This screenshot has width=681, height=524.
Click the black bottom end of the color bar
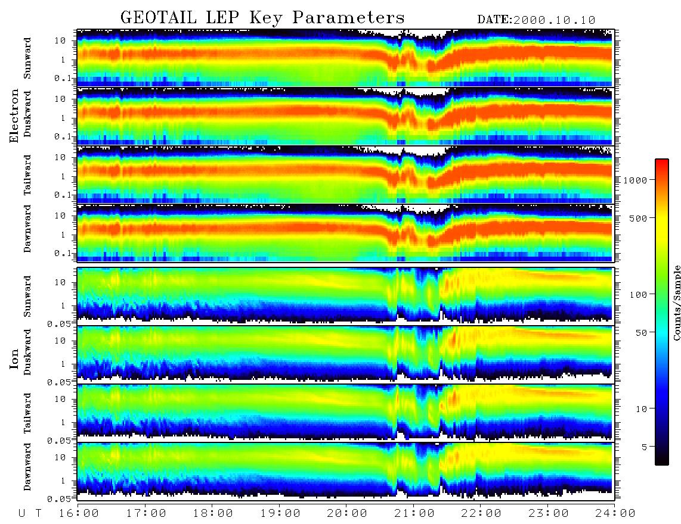662,461
